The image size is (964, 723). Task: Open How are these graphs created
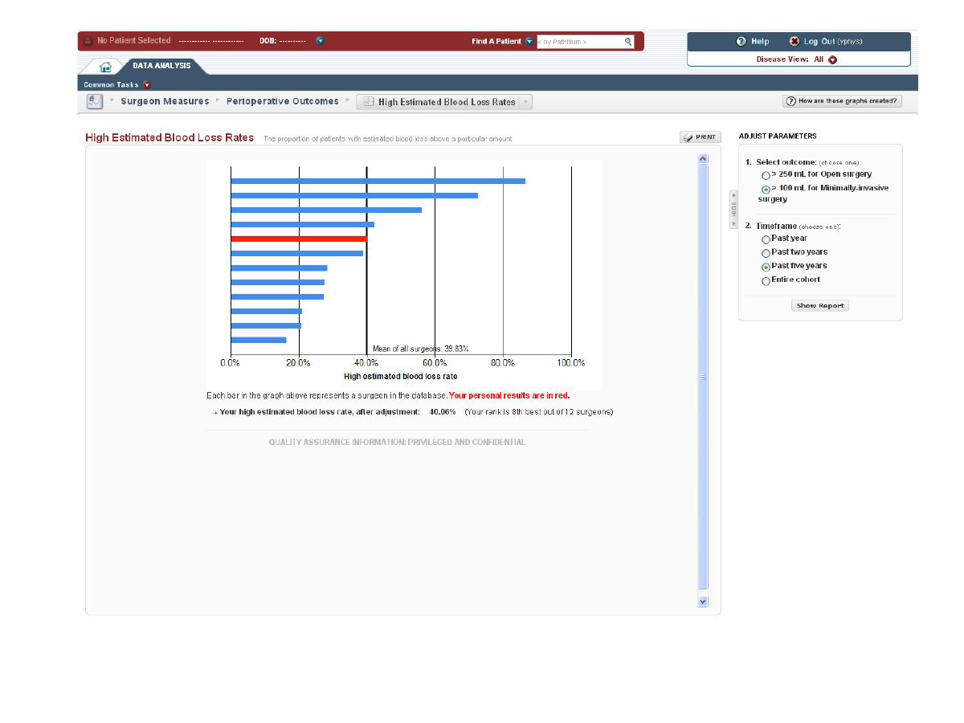point(843,101)
